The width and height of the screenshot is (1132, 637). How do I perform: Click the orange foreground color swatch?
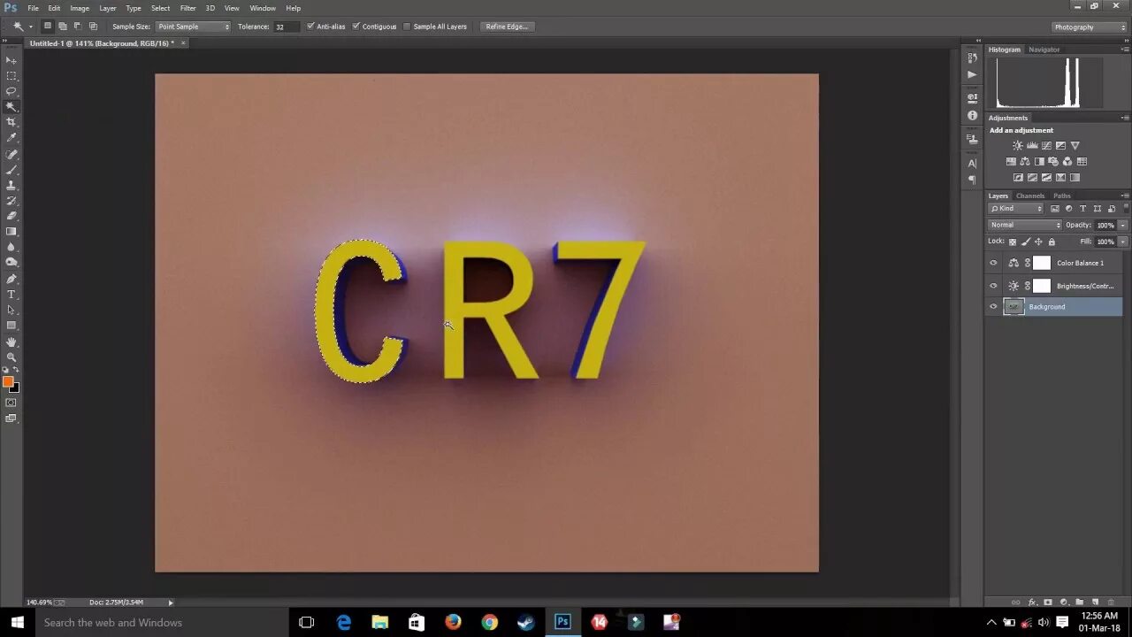(x=8, y=381)
